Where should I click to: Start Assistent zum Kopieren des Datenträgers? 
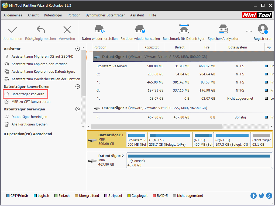pos(43,71)
